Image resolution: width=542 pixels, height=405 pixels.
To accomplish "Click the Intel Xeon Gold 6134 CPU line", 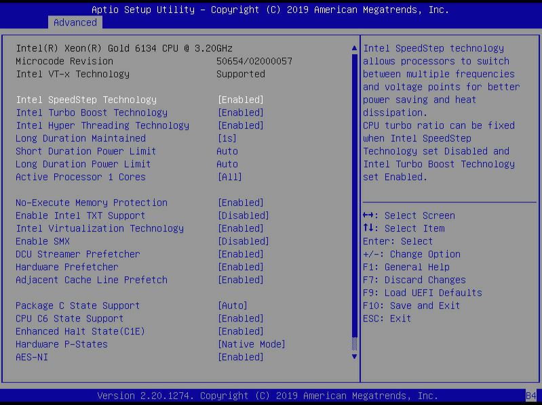I will (124, 48).
